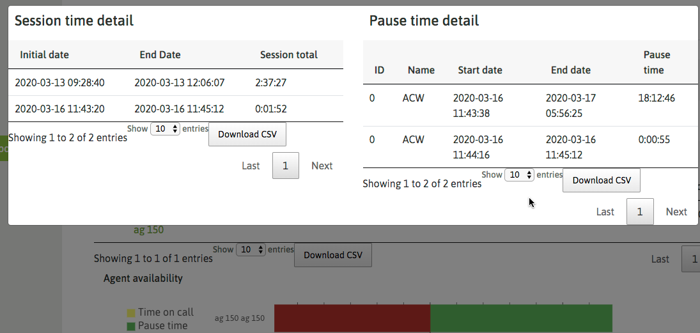Click the green Pause time legend swatch
700x333 pixels.
131,326
